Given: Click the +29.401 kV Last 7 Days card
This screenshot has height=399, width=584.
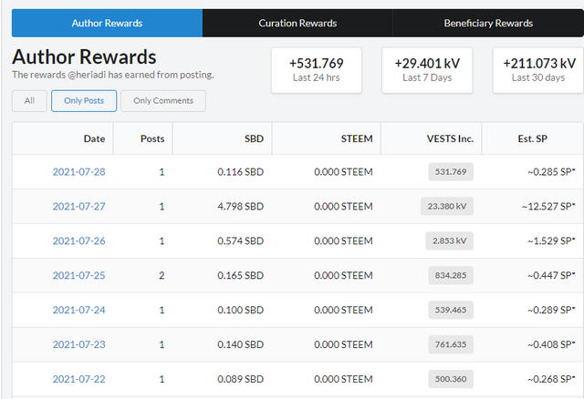Looking at the screenshot, I should point(427,70).
